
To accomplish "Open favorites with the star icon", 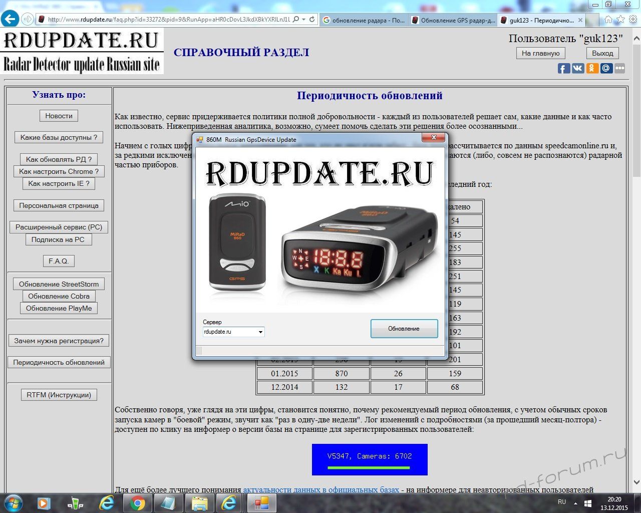I will click(x=620, y=20).
